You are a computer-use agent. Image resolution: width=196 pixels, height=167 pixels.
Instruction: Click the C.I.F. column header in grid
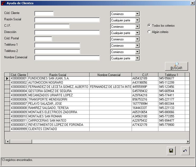pos(145,75)
